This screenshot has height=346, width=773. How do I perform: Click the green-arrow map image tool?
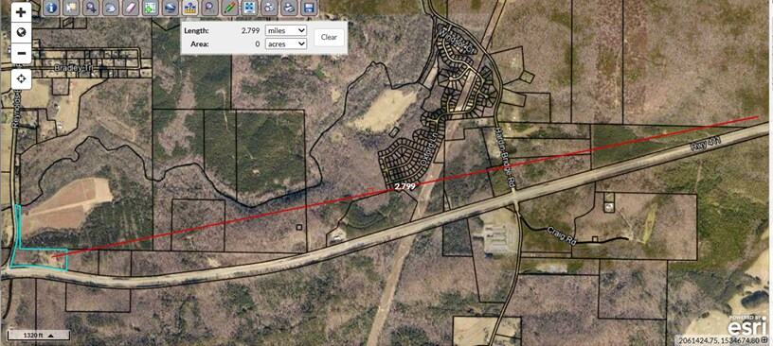coord(150,7)
